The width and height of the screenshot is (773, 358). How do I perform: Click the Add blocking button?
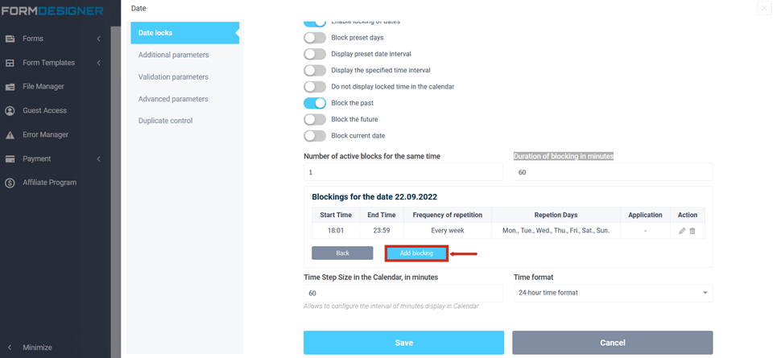click(x=416, y=253)
